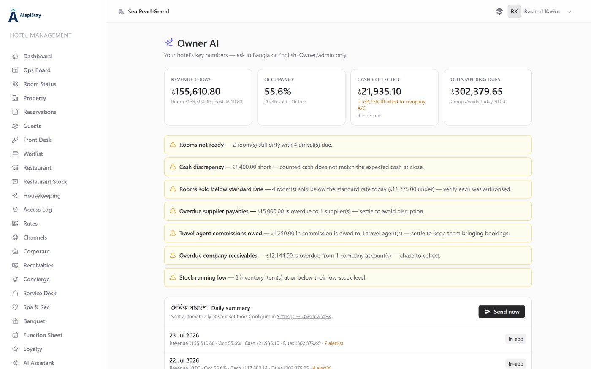Viewport: 591px width, 369px height.
Task: Click the Reservations calendar icon
Action: point(15,112)
